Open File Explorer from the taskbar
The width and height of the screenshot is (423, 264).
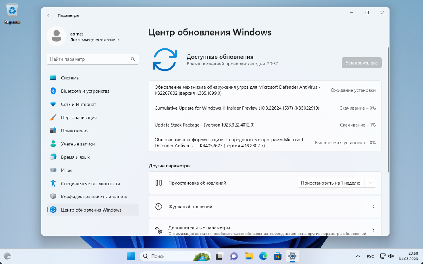click(x=248, y=256)
